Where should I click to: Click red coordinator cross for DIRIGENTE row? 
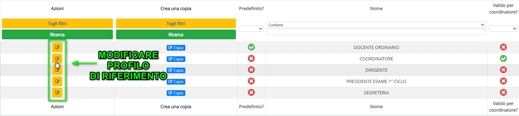pos(503,70)
